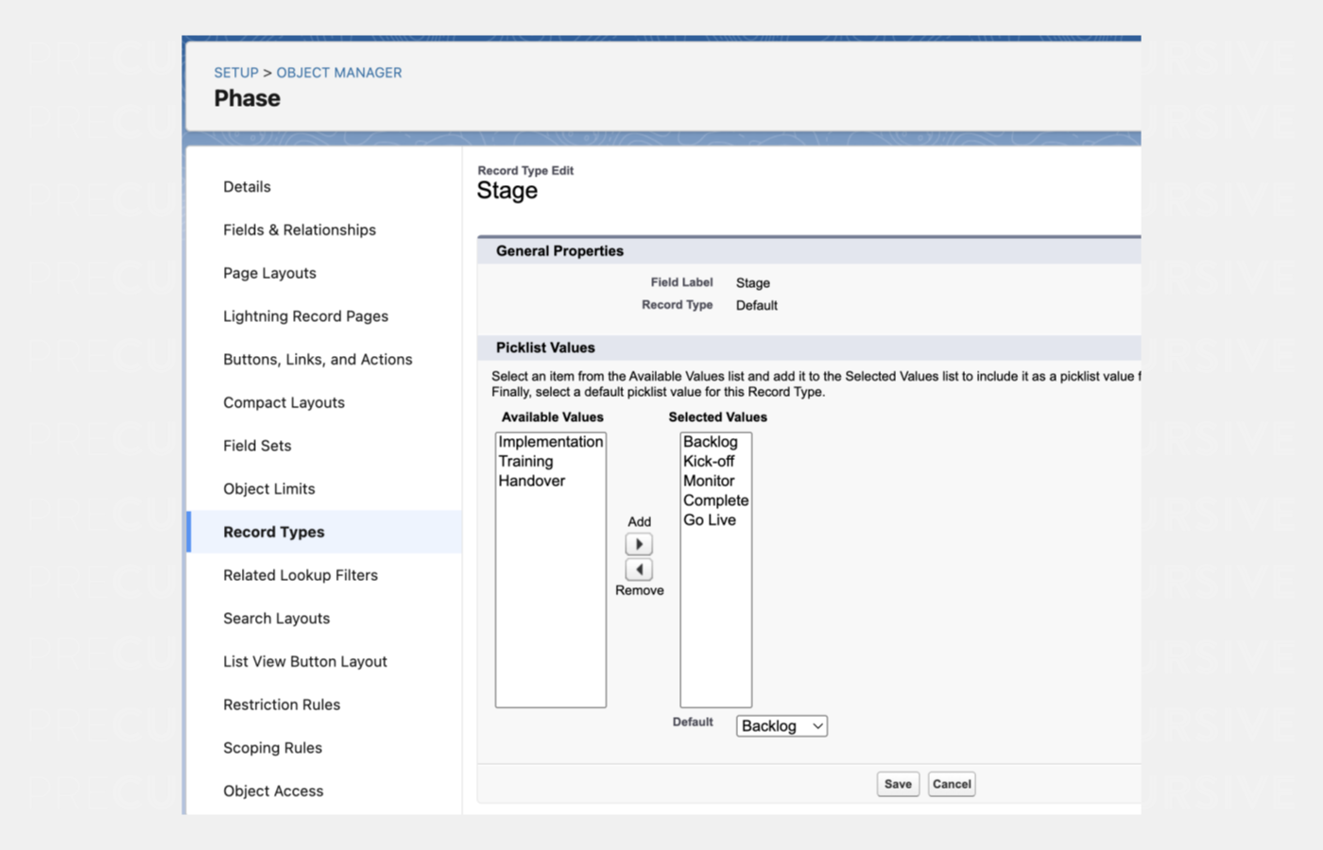1323x850 pixels.
Task: Select Go Live in Selected Values
Action: click(710, 520)
